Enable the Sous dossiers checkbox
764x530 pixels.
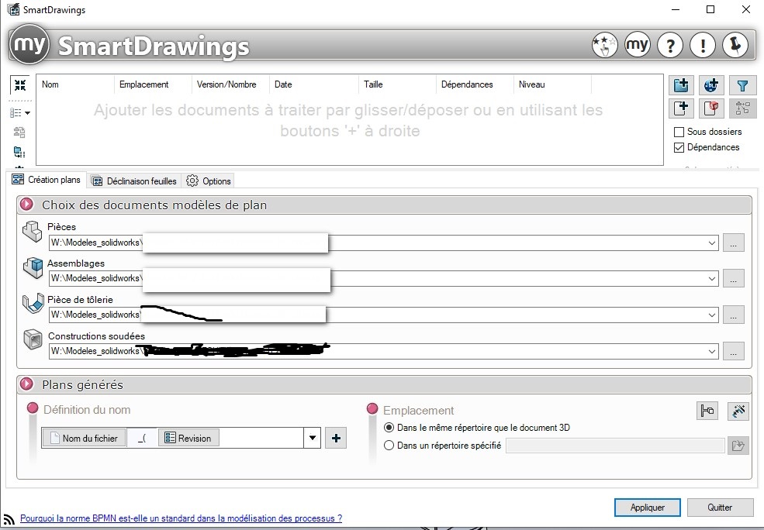[679, 132]
